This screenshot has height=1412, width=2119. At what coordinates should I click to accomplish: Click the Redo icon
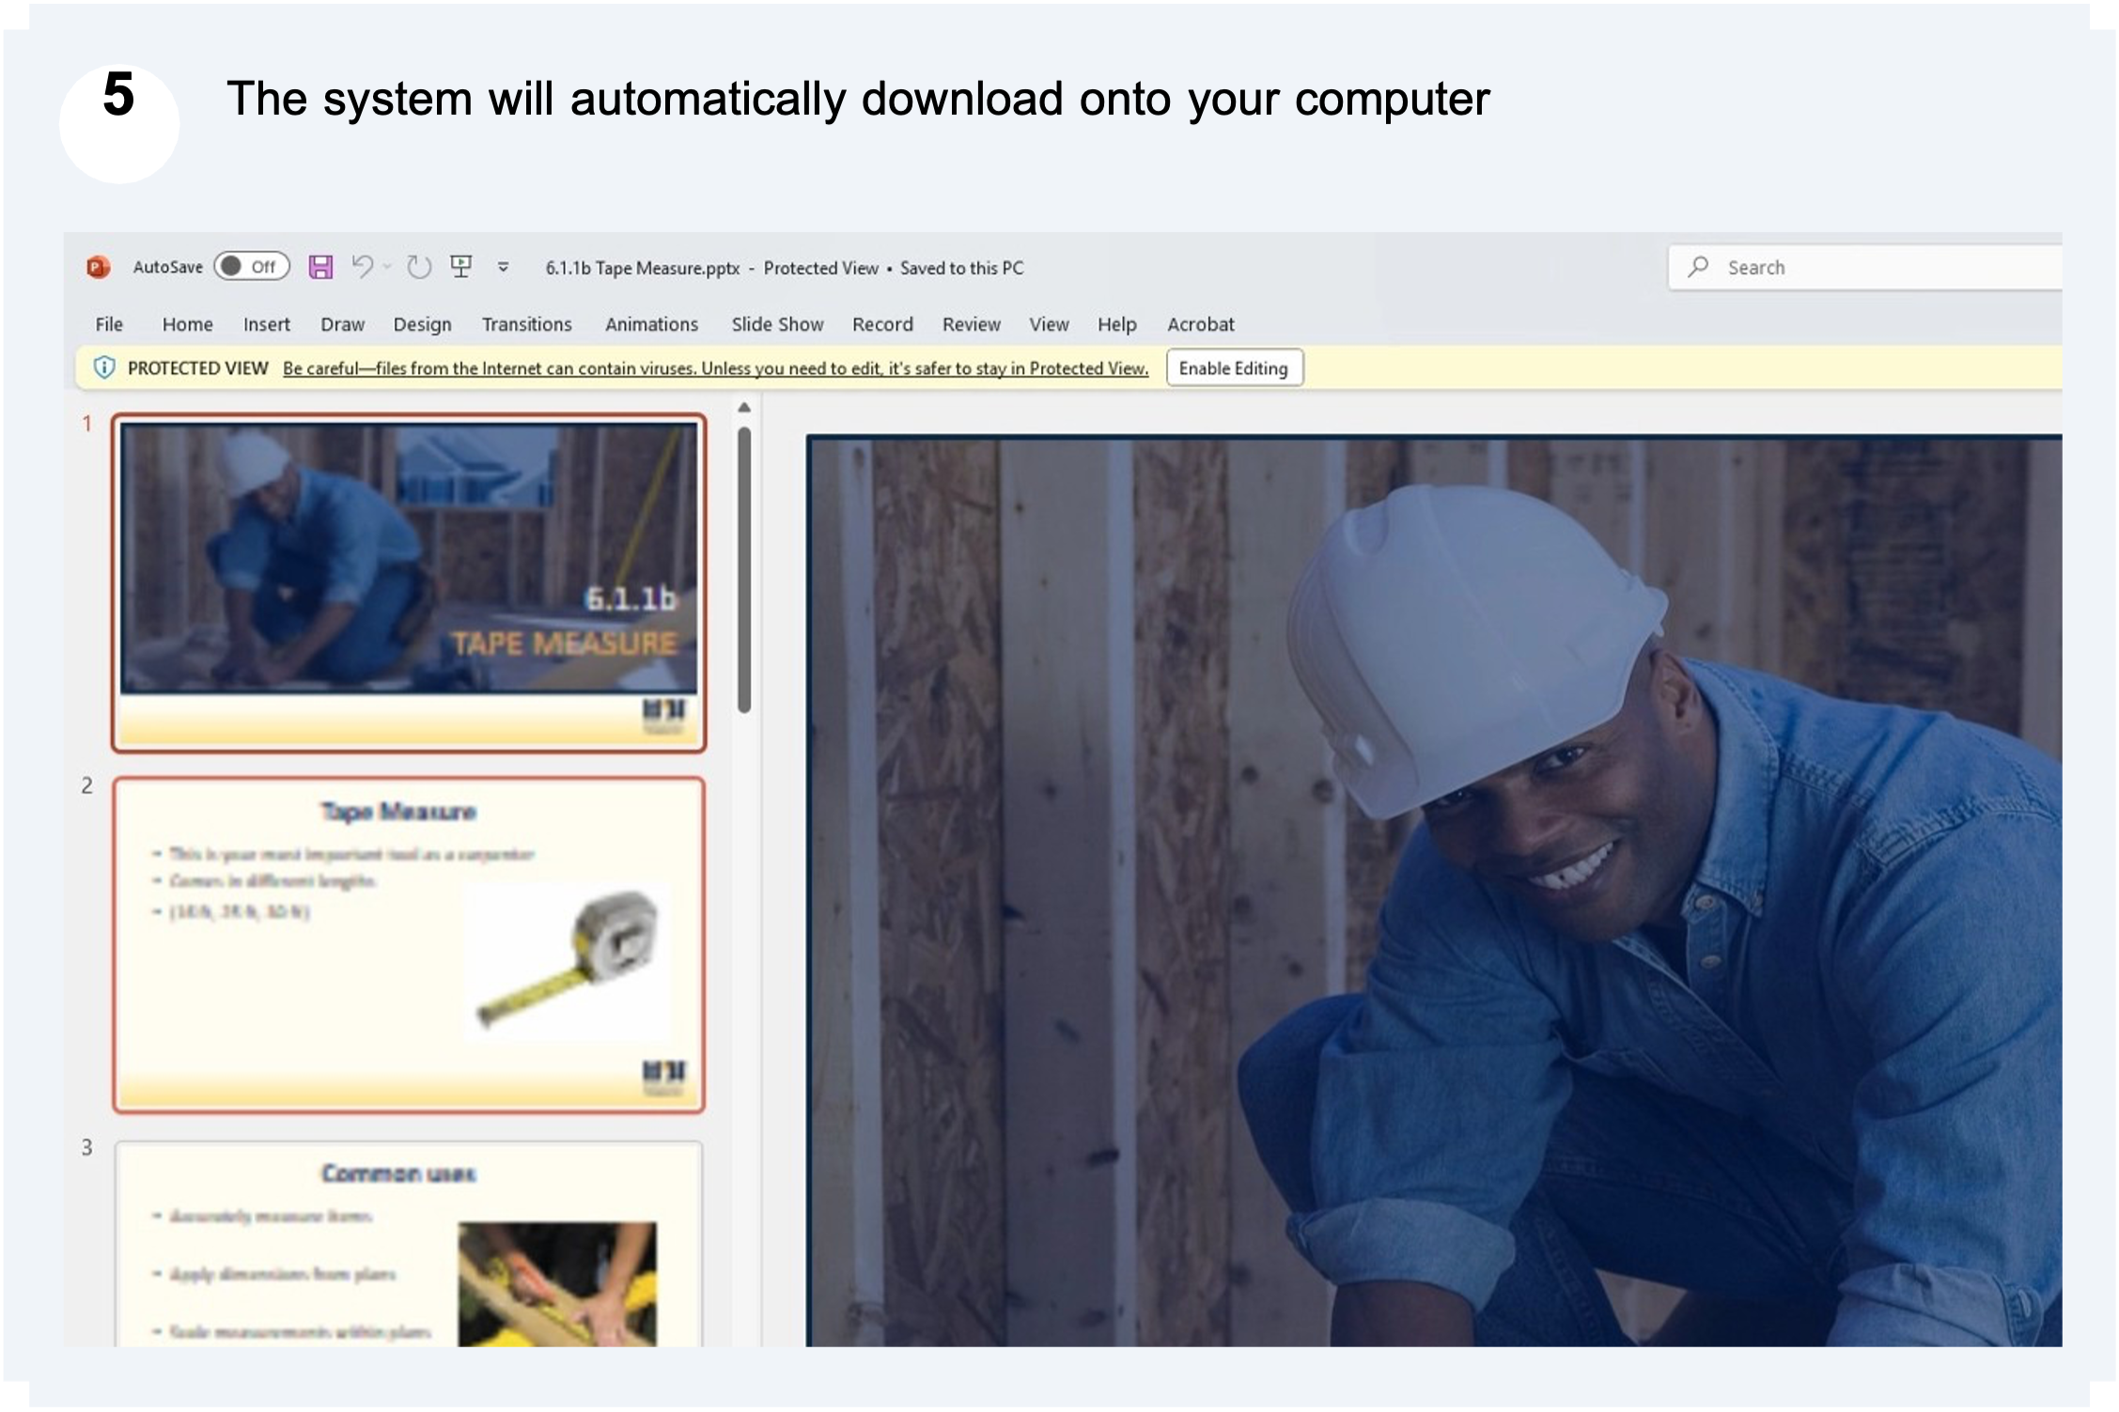pyautogui.click(x=419, y=268)
